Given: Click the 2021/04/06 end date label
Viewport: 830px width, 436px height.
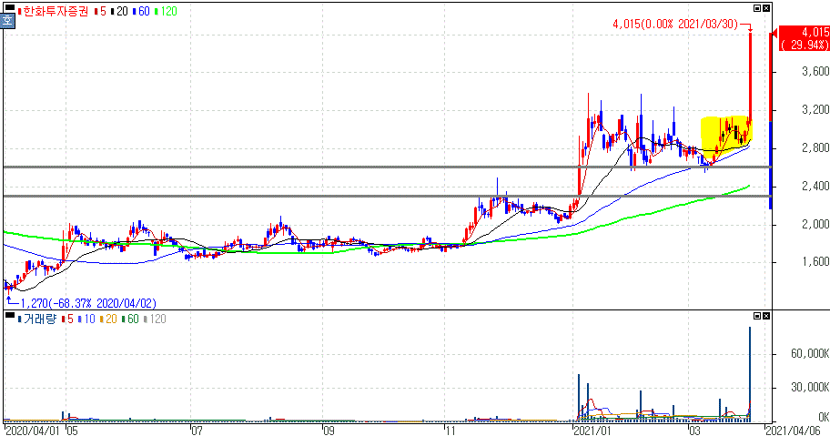Looking at the screenshot, I should click(x=793, y=431).
